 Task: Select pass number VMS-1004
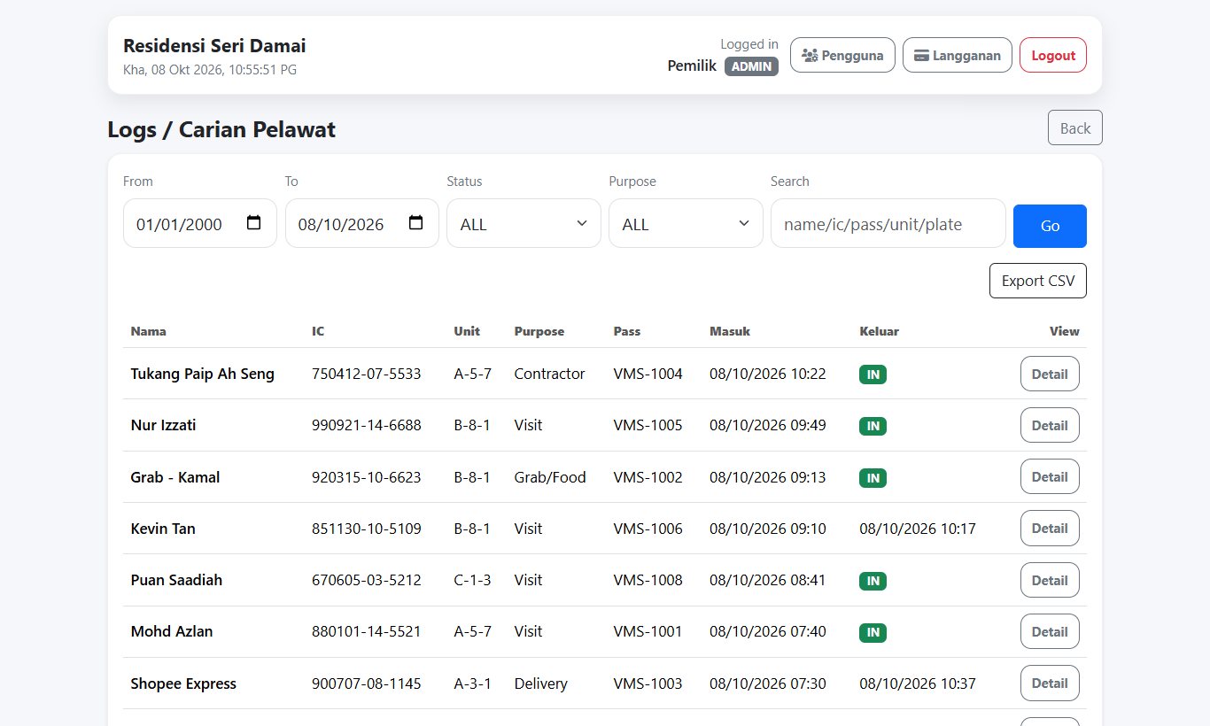coord(648,374)
